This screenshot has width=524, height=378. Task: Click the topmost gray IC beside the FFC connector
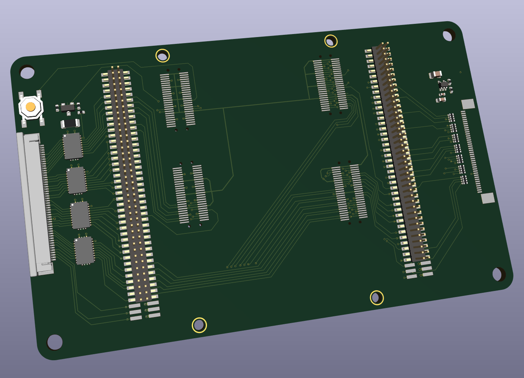73,146
